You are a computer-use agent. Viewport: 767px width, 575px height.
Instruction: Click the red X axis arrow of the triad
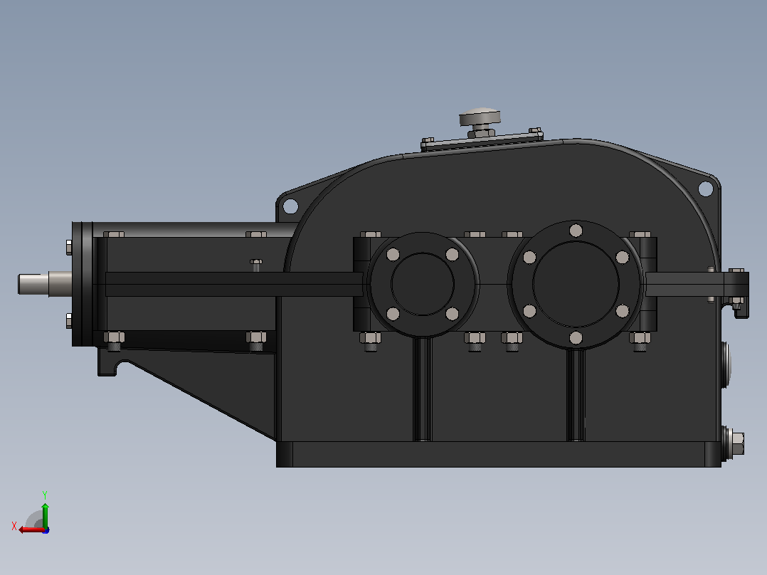coord(31,530)
